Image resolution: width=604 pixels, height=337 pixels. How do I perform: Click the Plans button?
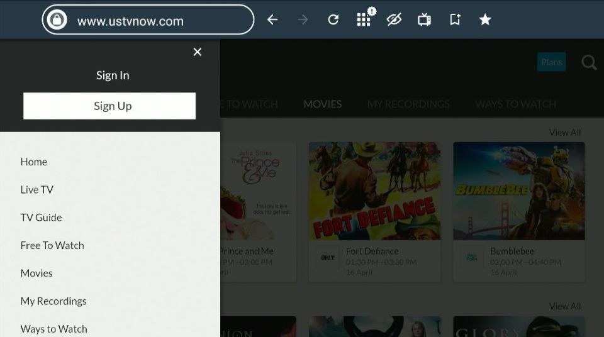click(551, 62)
